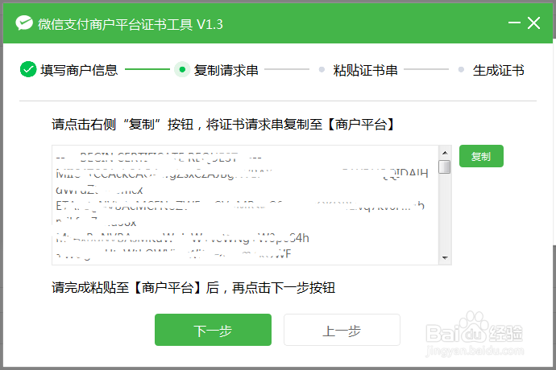The width and height of the screenshot is (556, 370).
Task: Click the text 请完成粘贴至【商户平台】后
Action: (135, 287)
